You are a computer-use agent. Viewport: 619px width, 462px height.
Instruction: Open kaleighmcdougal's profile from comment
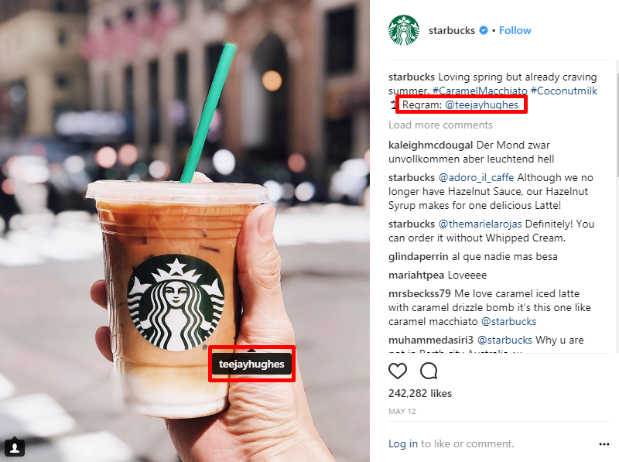tap(430, 145)
